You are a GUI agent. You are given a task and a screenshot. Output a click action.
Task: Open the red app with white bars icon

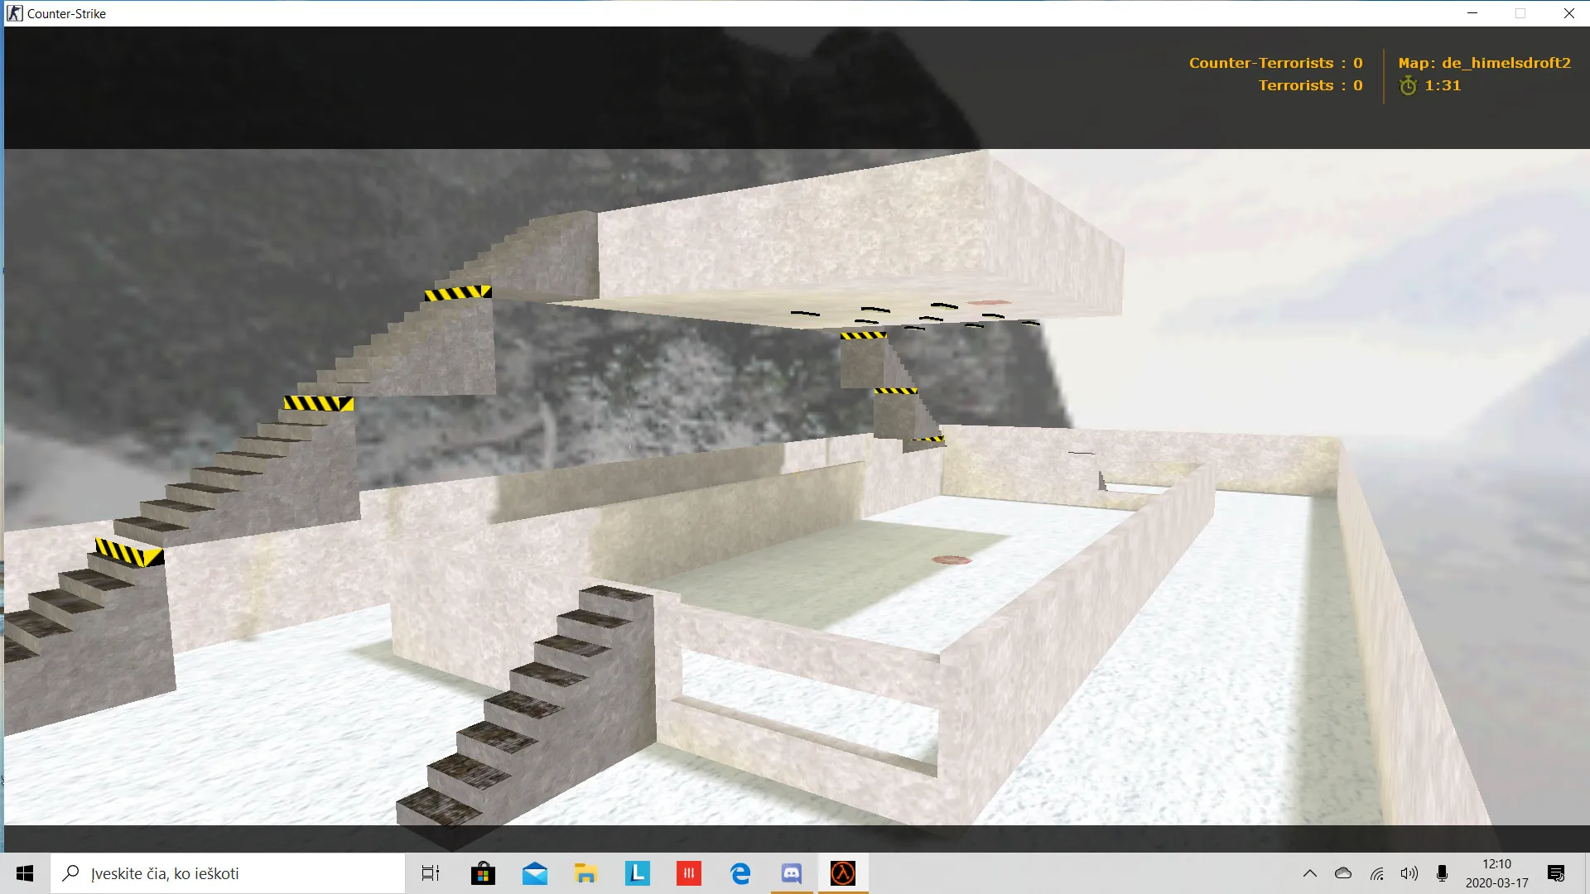click(688, 873)
